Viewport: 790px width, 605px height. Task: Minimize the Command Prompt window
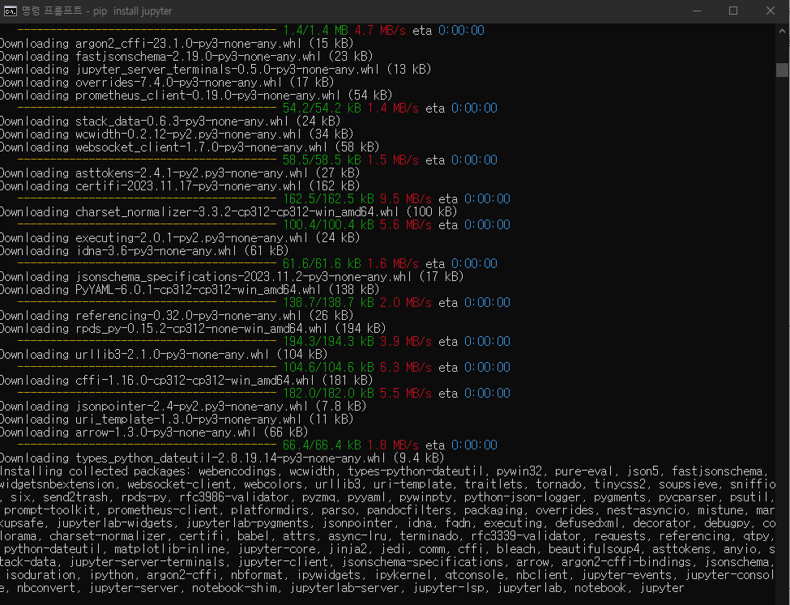click(697, 11)
